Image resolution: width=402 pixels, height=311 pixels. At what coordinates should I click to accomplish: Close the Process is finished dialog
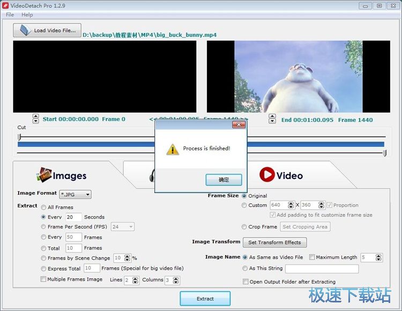[x=239, y=124]
